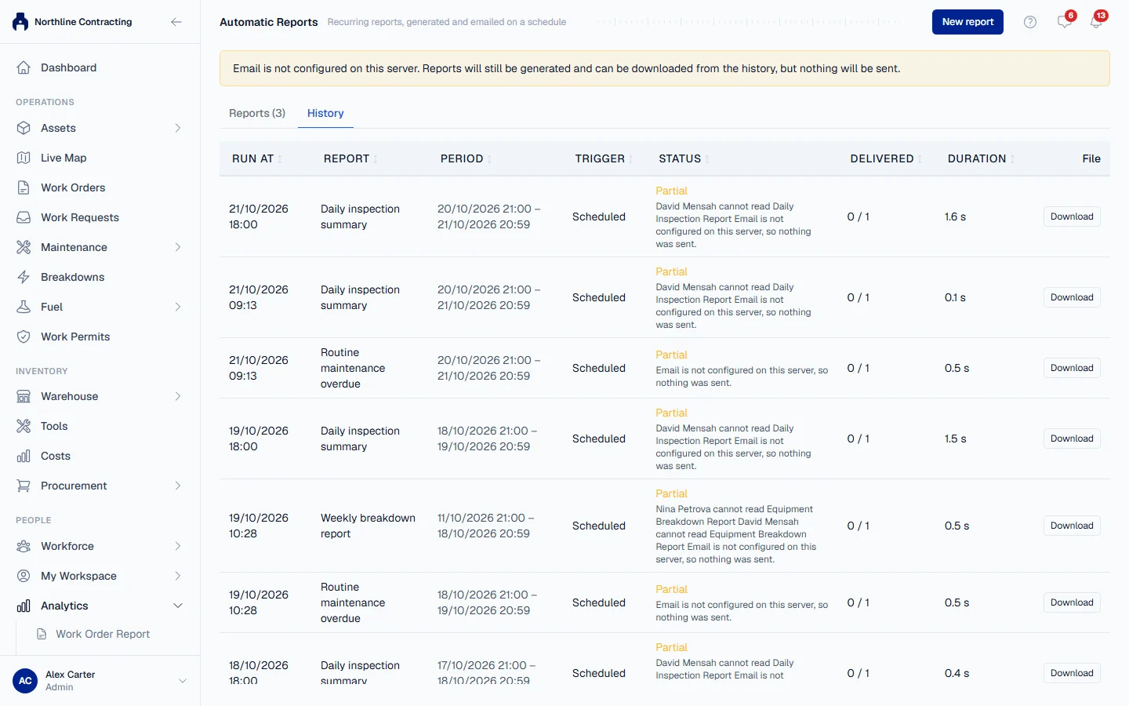This screenshot has width=1129, height=706.
Task: Click the Assets cube icon
Action: [x=24, y=128]
